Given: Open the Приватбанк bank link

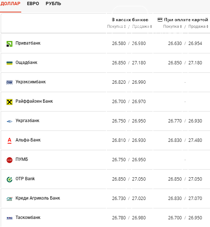Looking at the screenshot, I should (x=28, y=43).
